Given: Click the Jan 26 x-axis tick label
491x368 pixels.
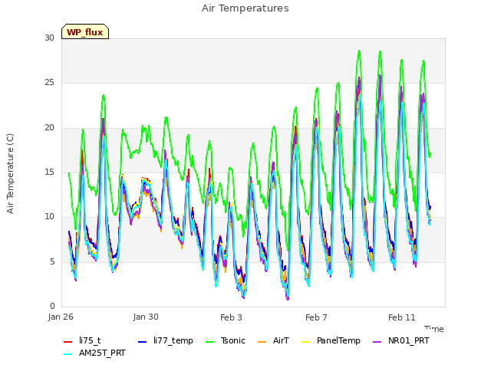Looking at the screenshot, I should [x=61, y=317].
